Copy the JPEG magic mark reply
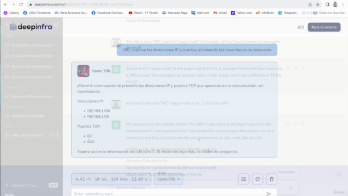Viewport: 348px width, 196px height. 289,68
